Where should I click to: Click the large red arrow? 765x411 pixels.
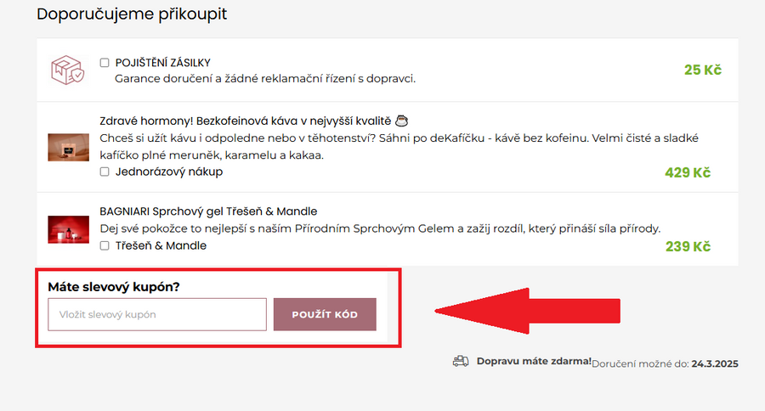pos(527,312)
